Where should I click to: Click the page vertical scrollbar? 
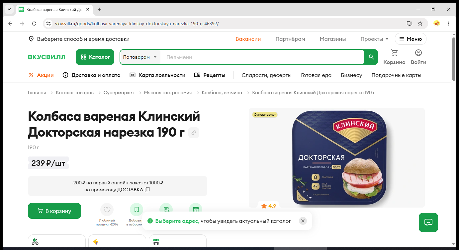point(454,59)
